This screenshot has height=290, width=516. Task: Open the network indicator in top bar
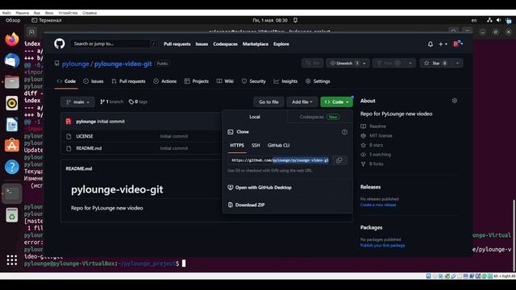(489, 20)
